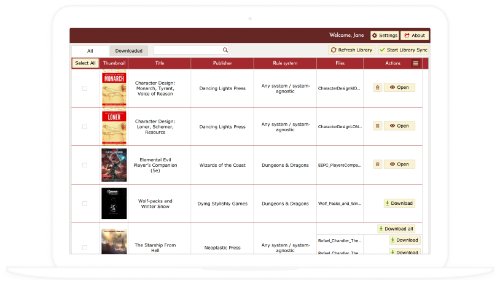
Task: Open the hamburger menu in Actions column
Action: [x=416, y=63]
